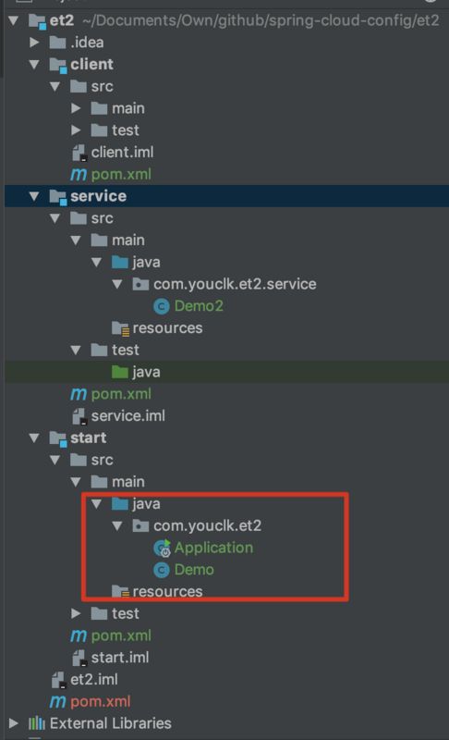Click the Maven icon of red pom.xml
The width and height of the screenshot is (449, 740).
coord(57,702)
